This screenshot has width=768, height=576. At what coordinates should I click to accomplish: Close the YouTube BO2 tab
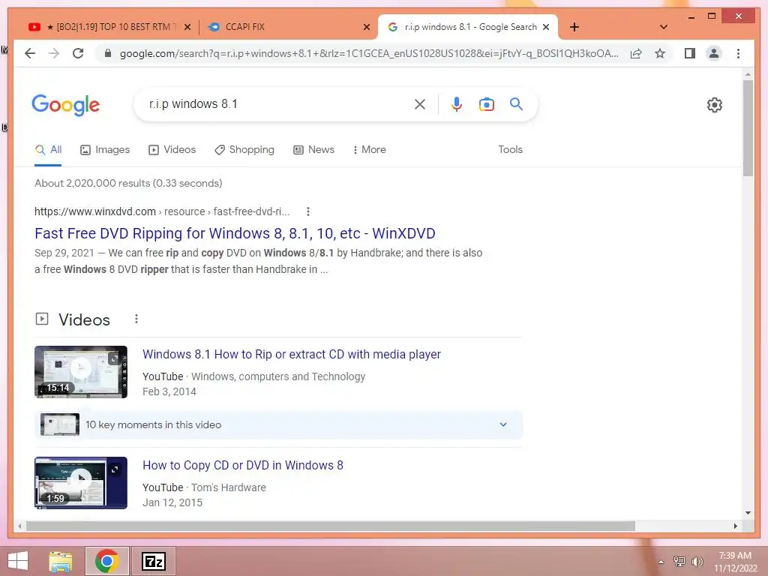click(187, 27)
